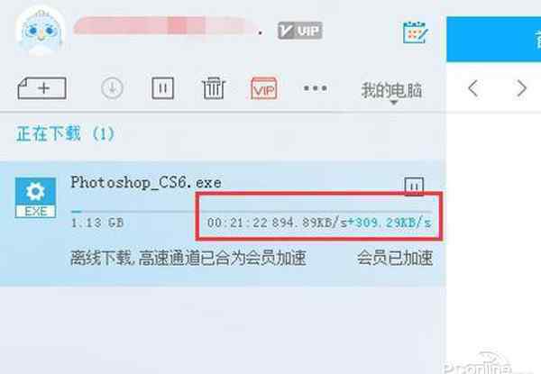The width and height of the screenshot is (541, 374).
Task: Click the grey VIP badge next to username
Action: tap(300, 31)
